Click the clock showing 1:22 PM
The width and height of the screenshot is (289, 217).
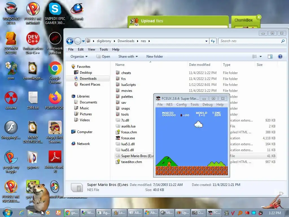(275, 213)
